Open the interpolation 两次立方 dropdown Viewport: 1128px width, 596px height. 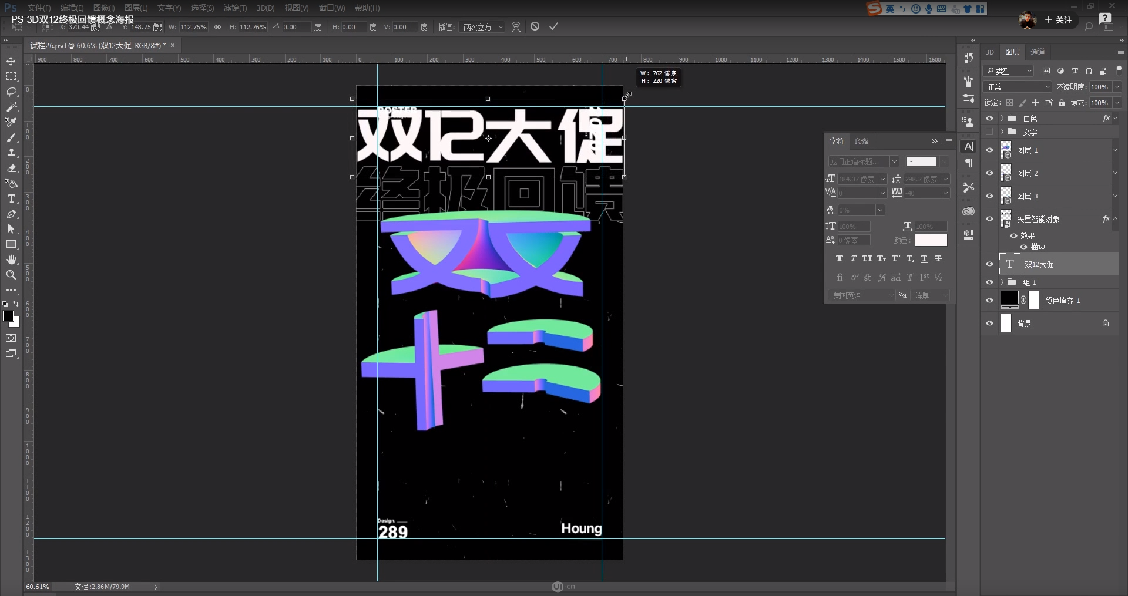[x=482, y=27]
